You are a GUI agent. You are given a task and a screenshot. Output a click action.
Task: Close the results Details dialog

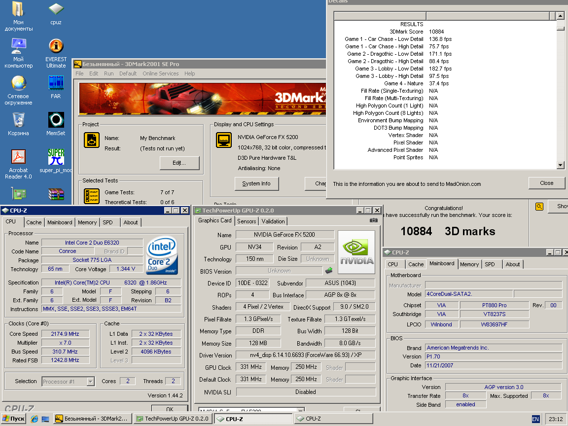(546, 183)
